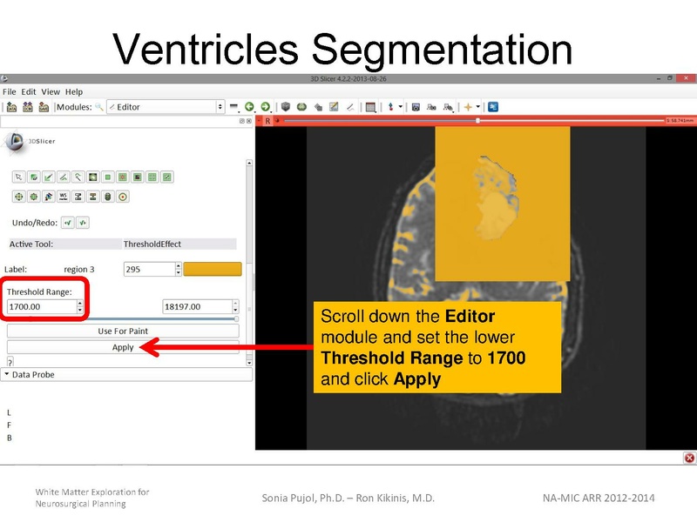Click the Apply button
The width and height of the screenshot is (697, 522).
[x=122, y=348]
